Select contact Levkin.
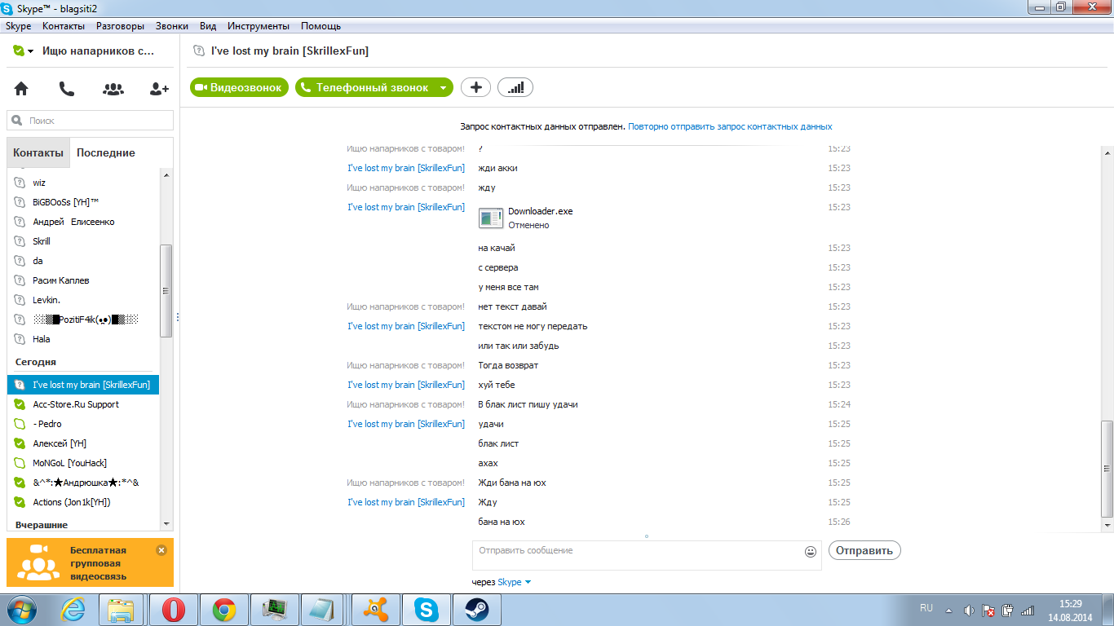Screen dimensions: 1114x626 coord(83,300)
